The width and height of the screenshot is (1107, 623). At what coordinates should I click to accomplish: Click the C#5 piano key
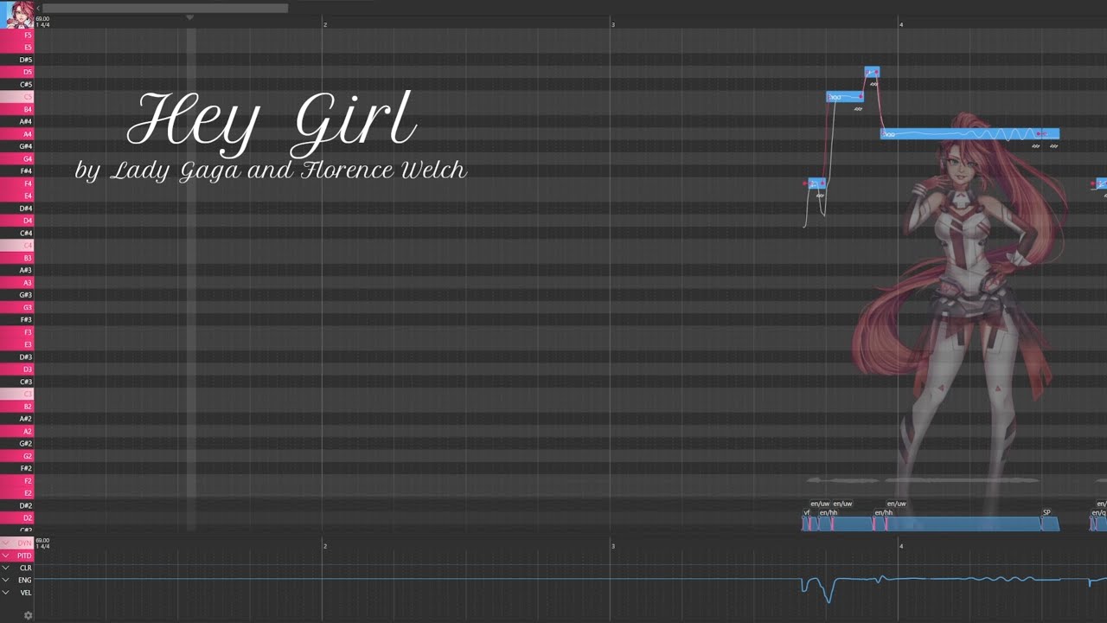coord(17,85)
